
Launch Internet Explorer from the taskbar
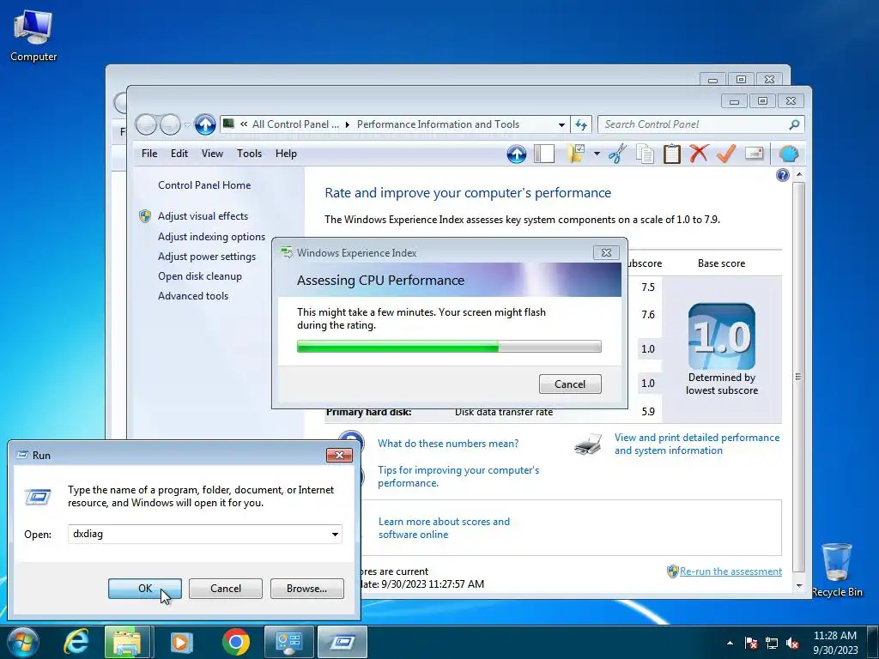click(x=76, y=642)
